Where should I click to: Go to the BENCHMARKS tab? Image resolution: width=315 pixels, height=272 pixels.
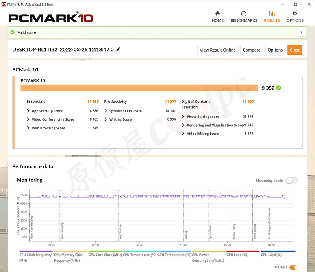(x=244, y=20)
